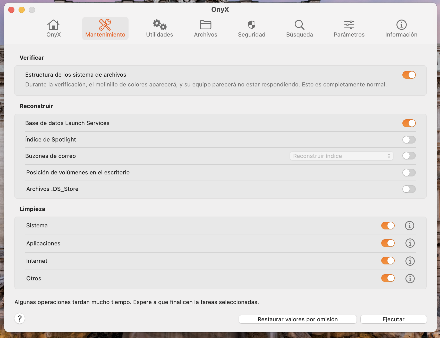Click the OnyX window title
The height and width of the screenshot is (338, 440).
click(220, 10)
